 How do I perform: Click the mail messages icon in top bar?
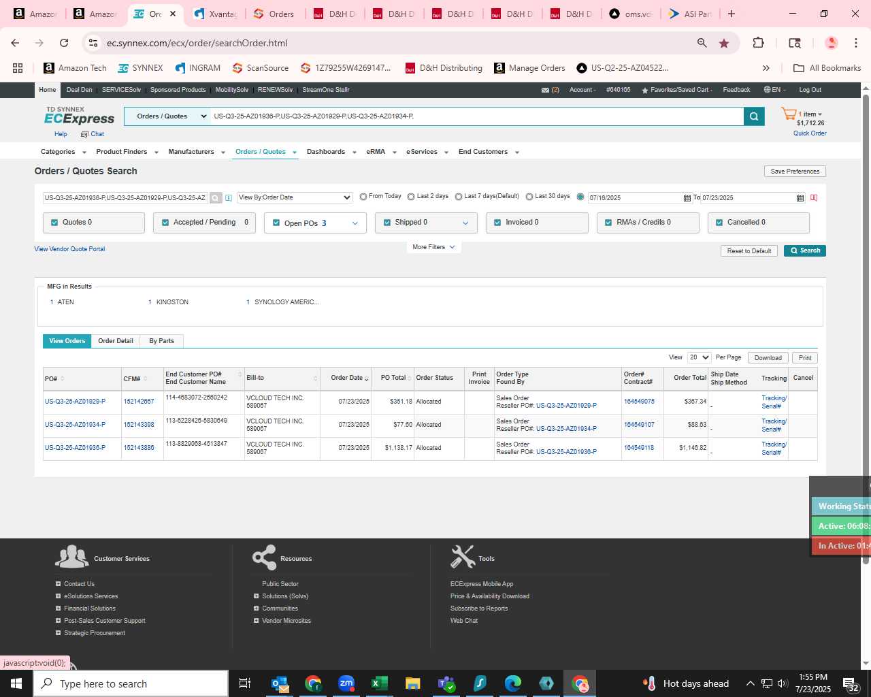(x=545, y=90)
